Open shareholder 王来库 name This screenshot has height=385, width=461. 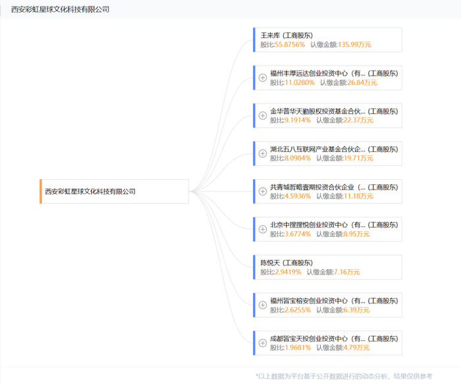[270, 36]
